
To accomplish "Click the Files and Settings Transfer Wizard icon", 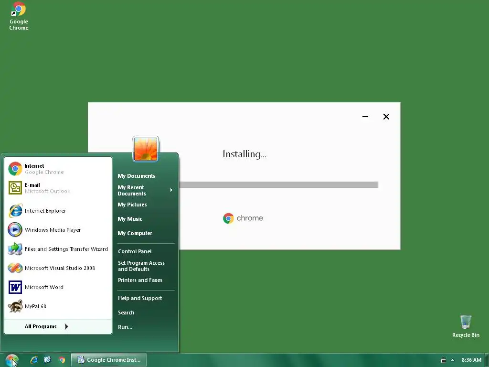I will (x=15, y=248).
